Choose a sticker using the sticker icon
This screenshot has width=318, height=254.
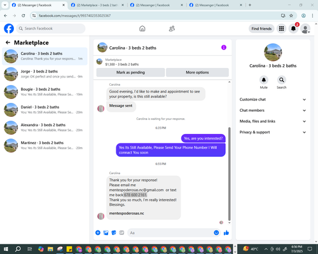114,233
